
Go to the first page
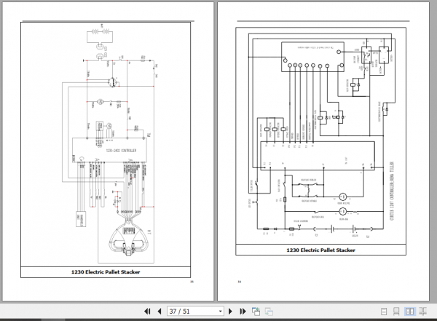point(147,312)
